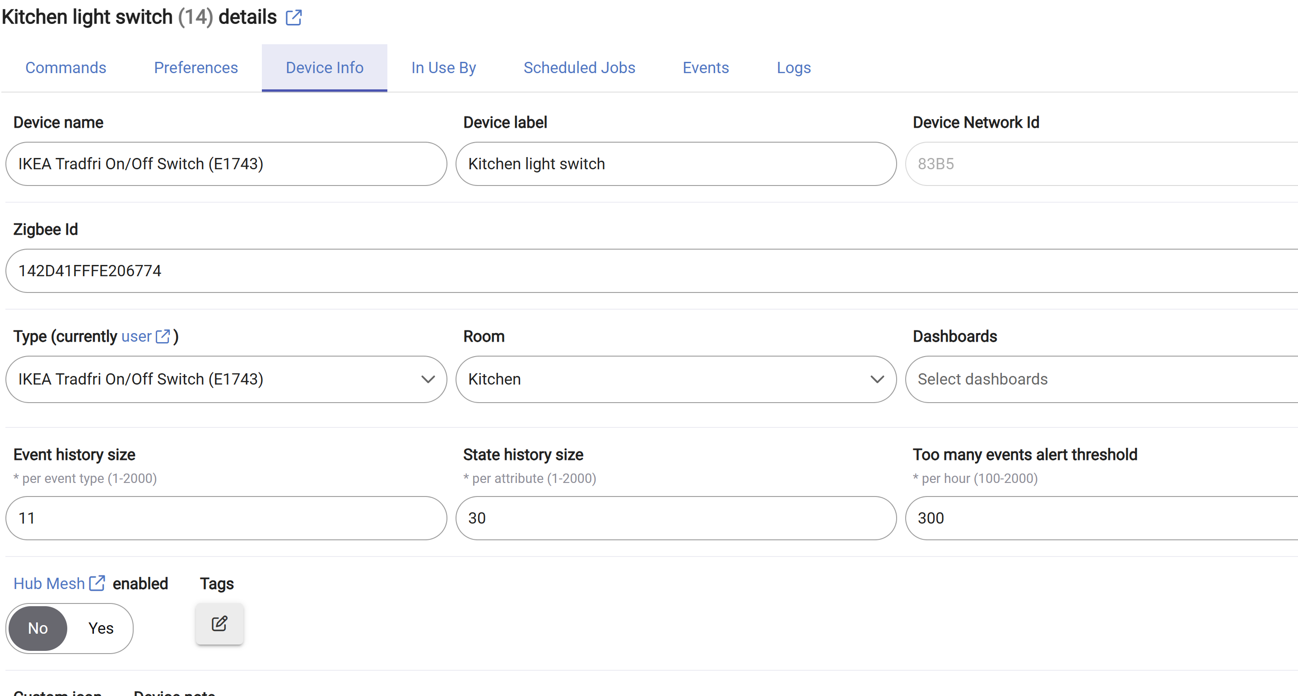Click the 'Device name' label
The width and height of the screenshot is (1298, 696).
pos(58,122)
